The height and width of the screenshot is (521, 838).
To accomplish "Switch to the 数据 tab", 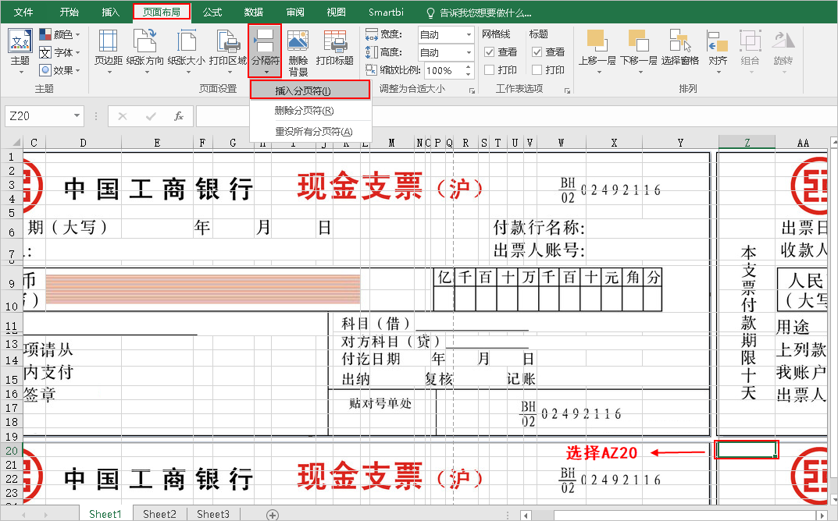I will pos(253,12).
